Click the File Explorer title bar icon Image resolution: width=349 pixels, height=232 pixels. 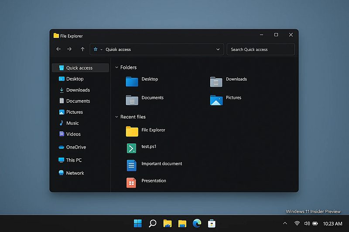[56, 36]
